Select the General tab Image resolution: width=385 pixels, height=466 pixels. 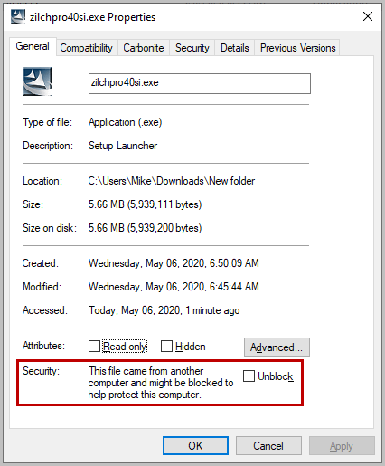tap(33, 46)
